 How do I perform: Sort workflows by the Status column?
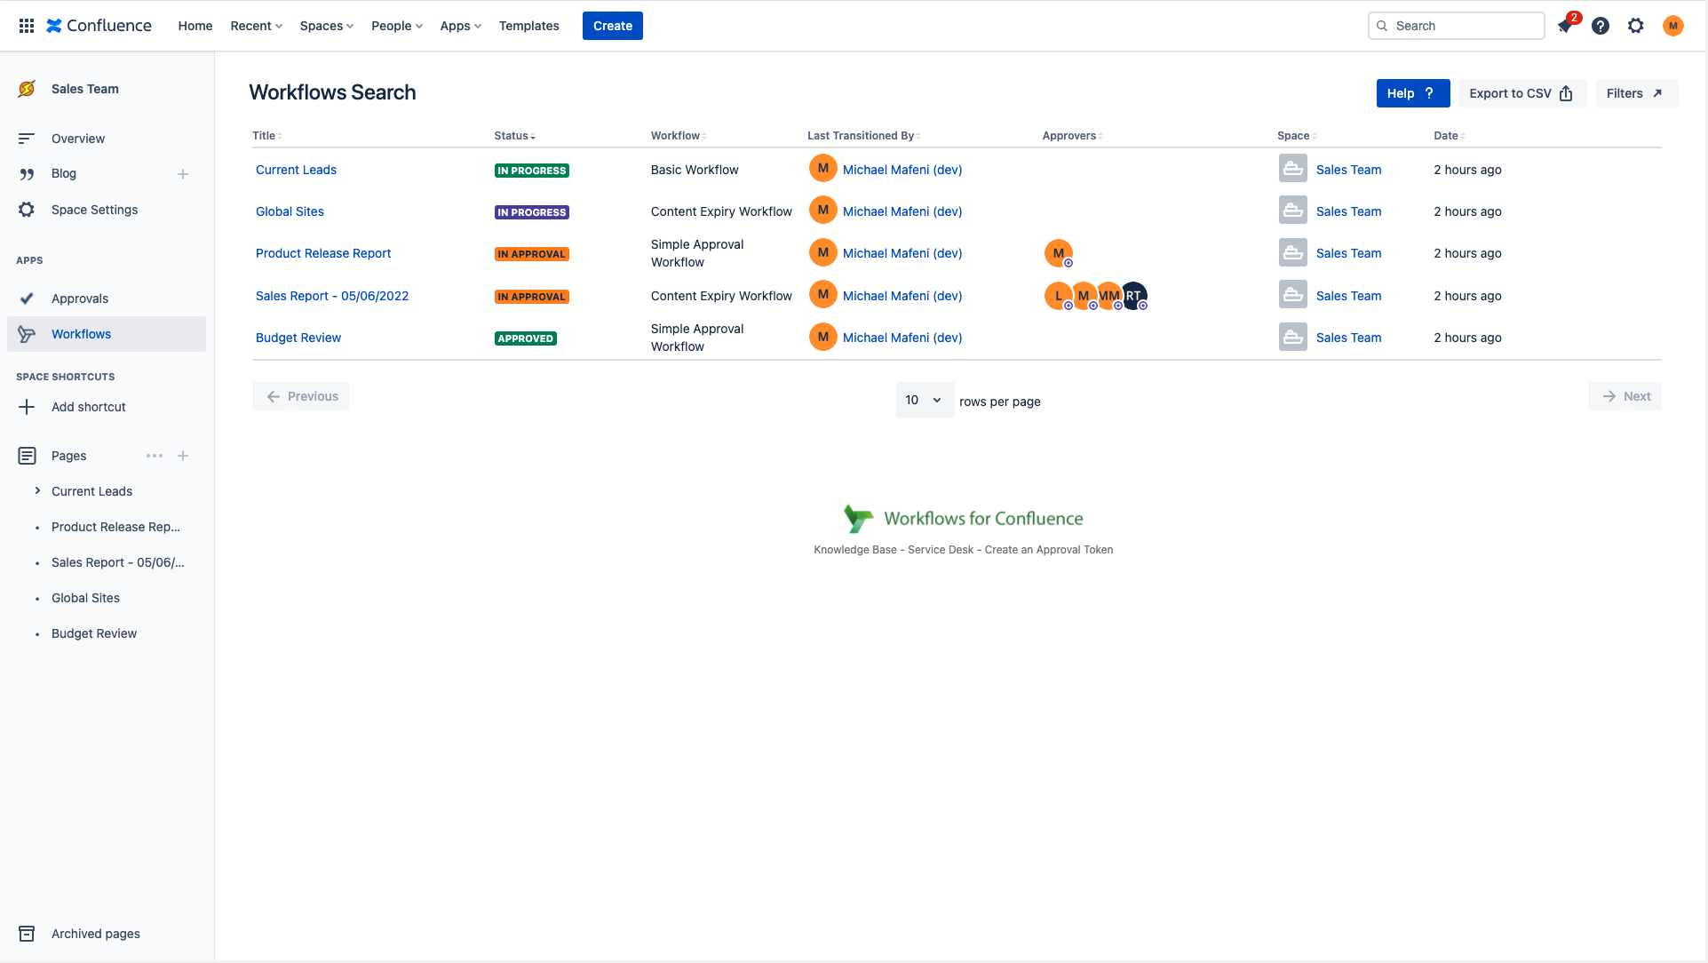(515, 135)
